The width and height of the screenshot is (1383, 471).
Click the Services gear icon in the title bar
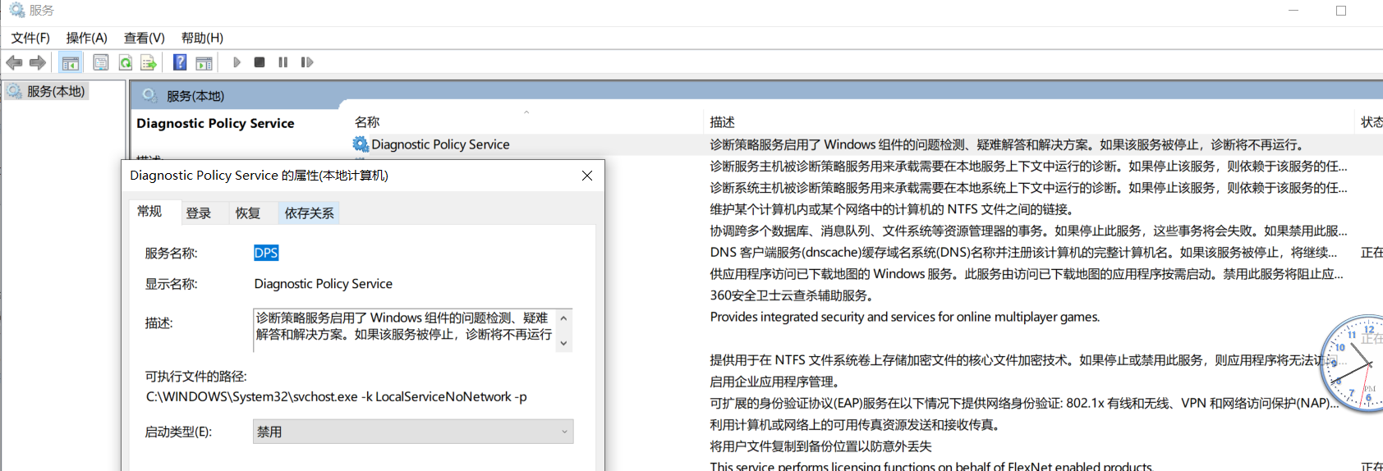tap(16, 10)
